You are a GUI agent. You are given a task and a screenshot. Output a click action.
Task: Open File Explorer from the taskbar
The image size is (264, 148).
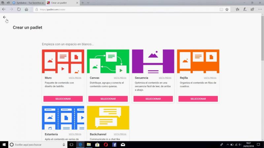click(x=89, y=144)
